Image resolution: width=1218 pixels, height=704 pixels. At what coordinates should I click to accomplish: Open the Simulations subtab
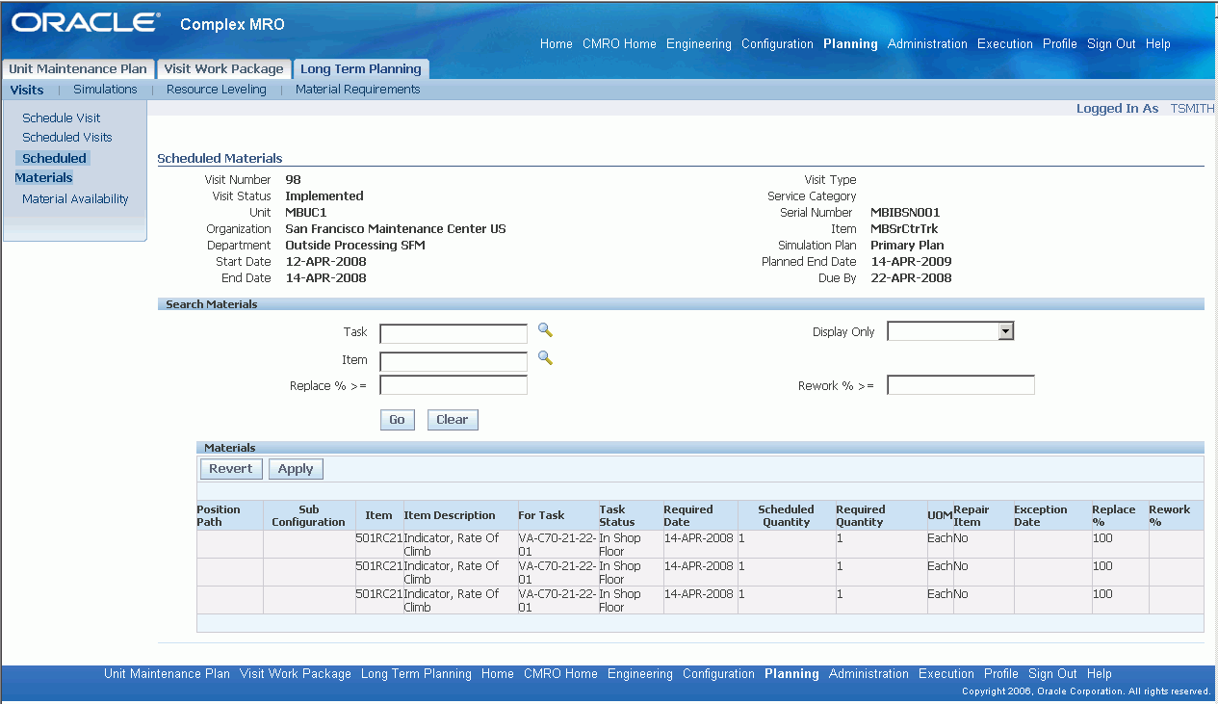[105, 90]
